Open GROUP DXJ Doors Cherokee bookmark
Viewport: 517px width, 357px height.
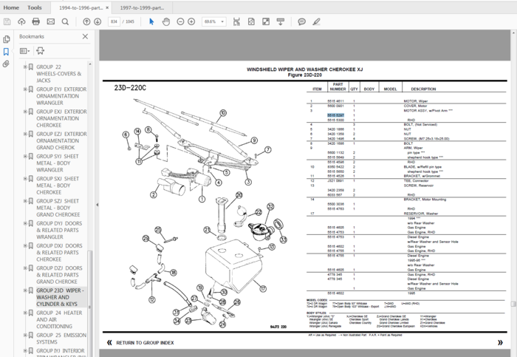(x=59, y=252)
